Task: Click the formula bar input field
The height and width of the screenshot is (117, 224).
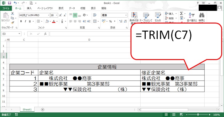Action: click(90, 34)
